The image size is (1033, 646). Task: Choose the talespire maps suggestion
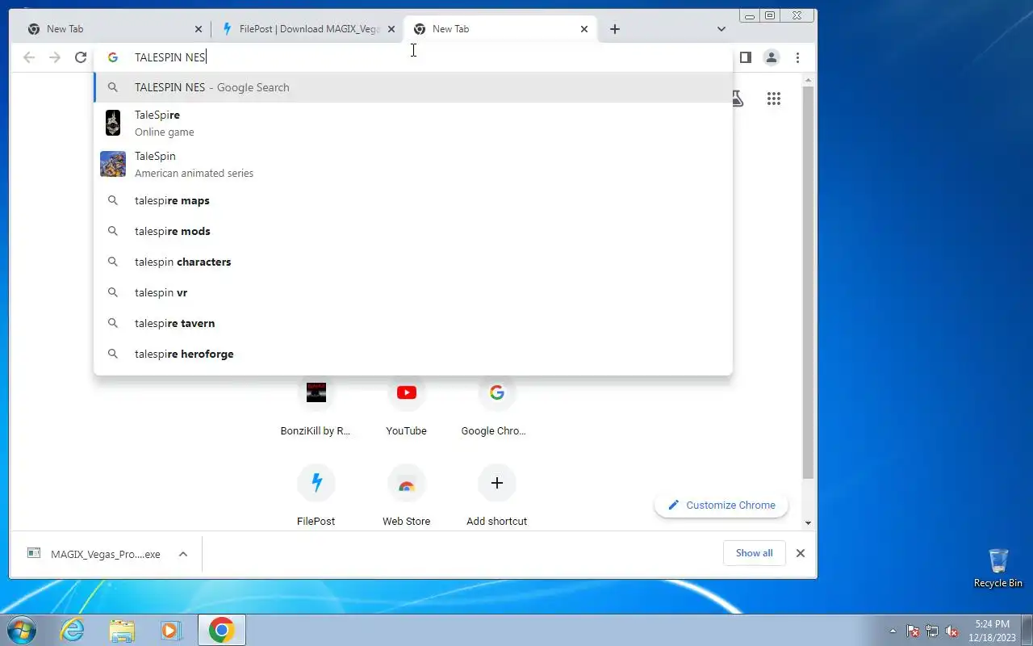[413, 200]
